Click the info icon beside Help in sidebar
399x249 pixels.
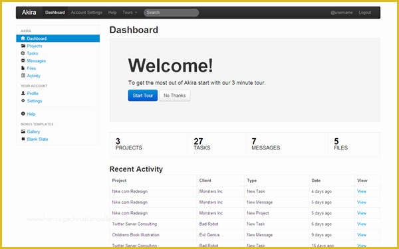click(23, 114)
